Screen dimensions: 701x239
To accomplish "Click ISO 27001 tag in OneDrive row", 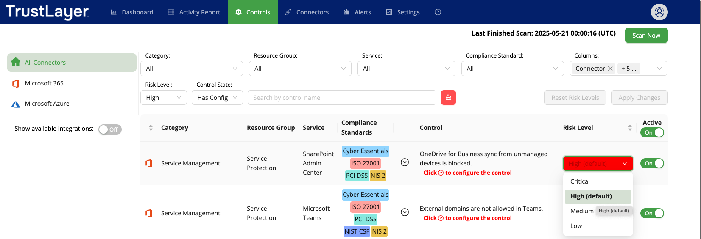I will pos(366,163).
